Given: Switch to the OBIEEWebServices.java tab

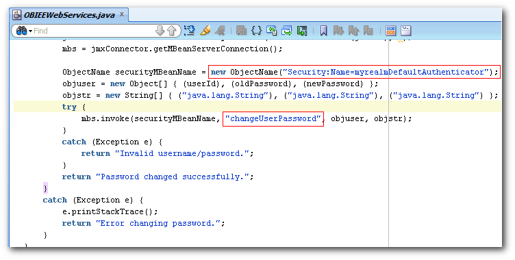Looking at the screenshot, I should click(69, 15).
